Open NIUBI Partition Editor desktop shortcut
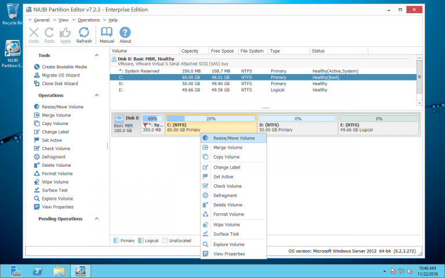The width and height of the screenshot is (445, 278). (x=12, y=54)
